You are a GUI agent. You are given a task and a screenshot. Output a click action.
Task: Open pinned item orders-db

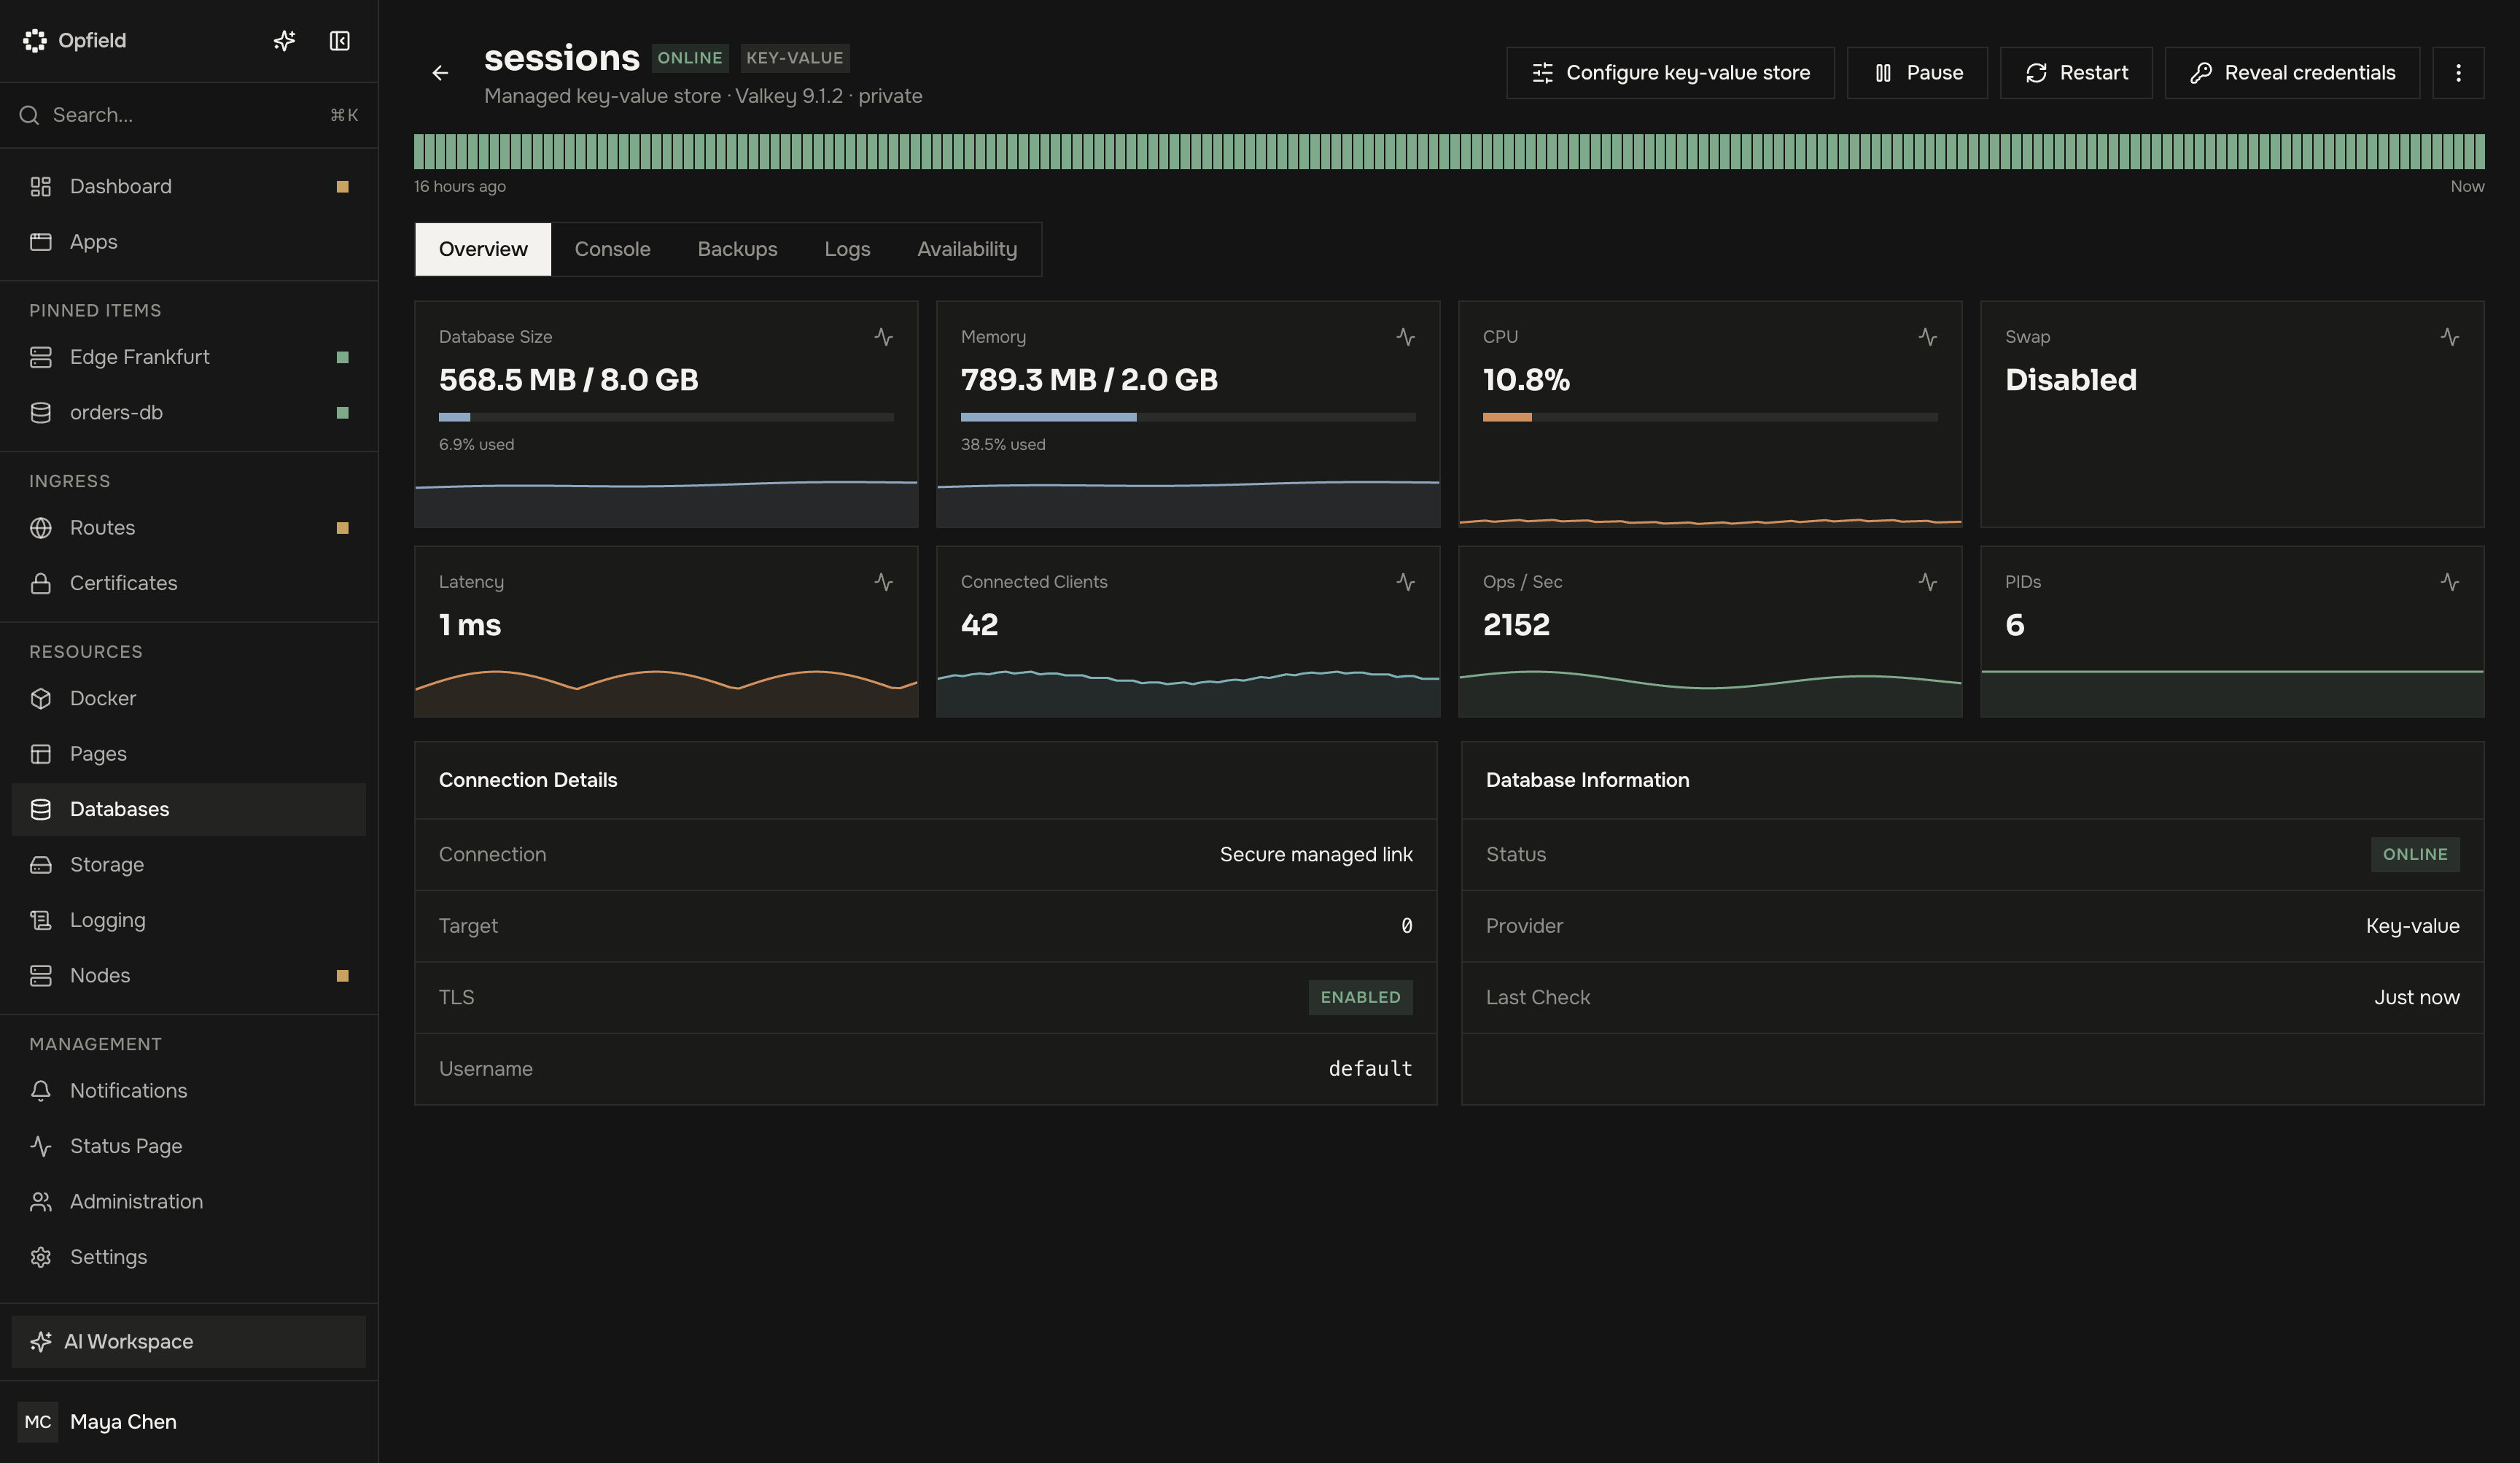click(x=189, y=413)
